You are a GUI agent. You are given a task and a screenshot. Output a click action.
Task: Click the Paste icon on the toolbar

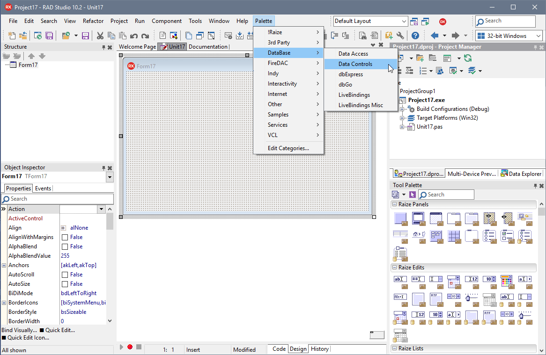[123, 35]
